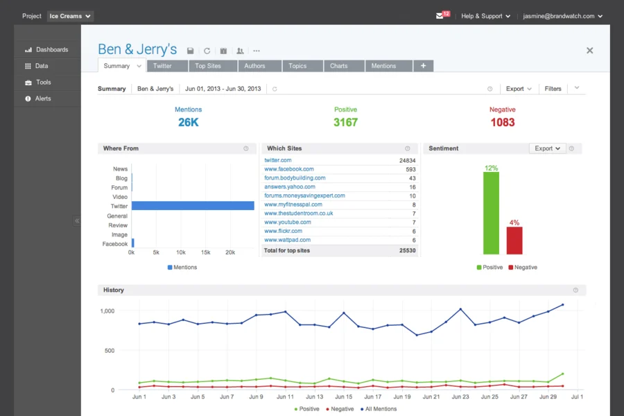Open the share users icon in title bar
This screenshot has width=624, height=416.
240,51
